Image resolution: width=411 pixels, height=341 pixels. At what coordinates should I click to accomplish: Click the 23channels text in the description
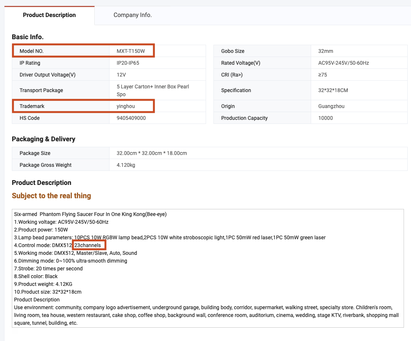pyautogui.click(x=88, y=245)
